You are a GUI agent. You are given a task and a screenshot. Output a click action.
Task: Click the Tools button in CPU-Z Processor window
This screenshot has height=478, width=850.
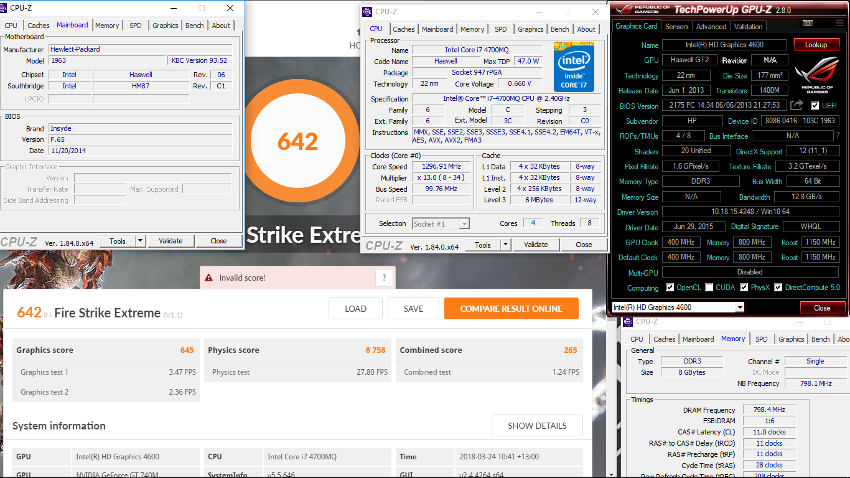click(483, 245)
